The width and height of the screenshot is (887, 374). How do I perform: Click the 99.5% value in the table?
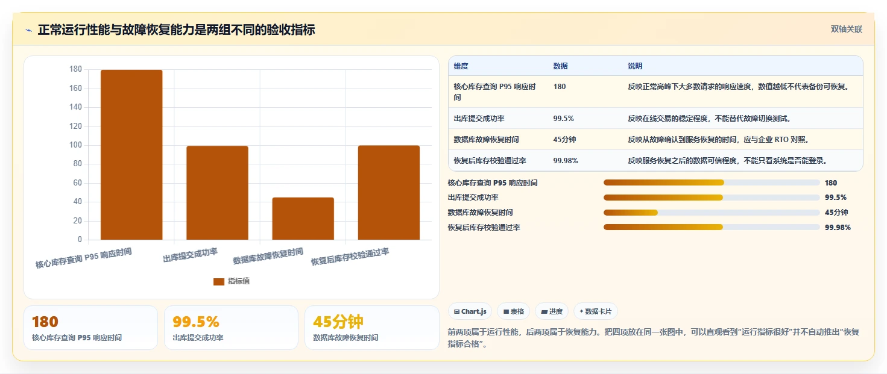tap(563, 119)
